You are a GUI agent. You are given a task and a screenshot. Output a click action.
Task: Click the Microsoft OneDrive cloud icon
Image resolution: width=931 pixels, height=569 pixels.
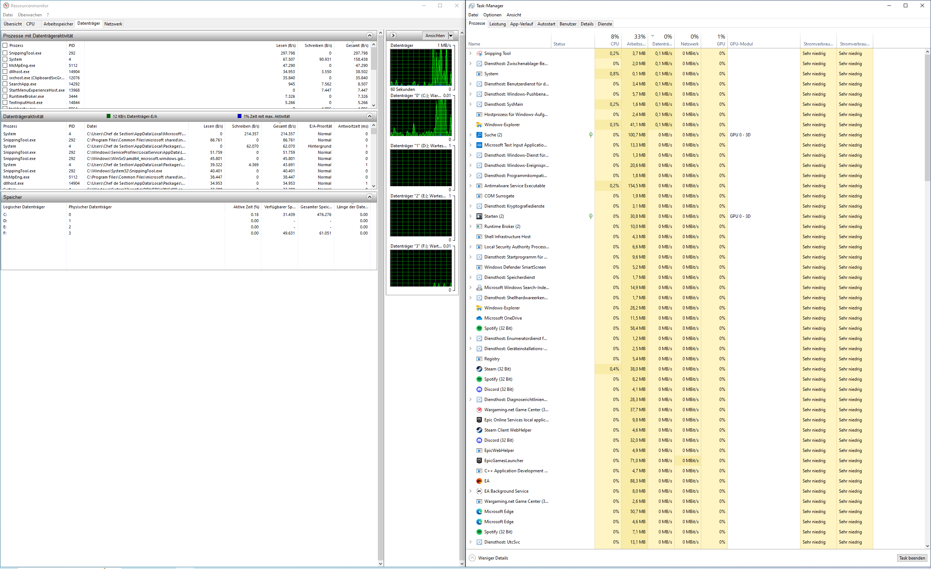click(479, 318)
